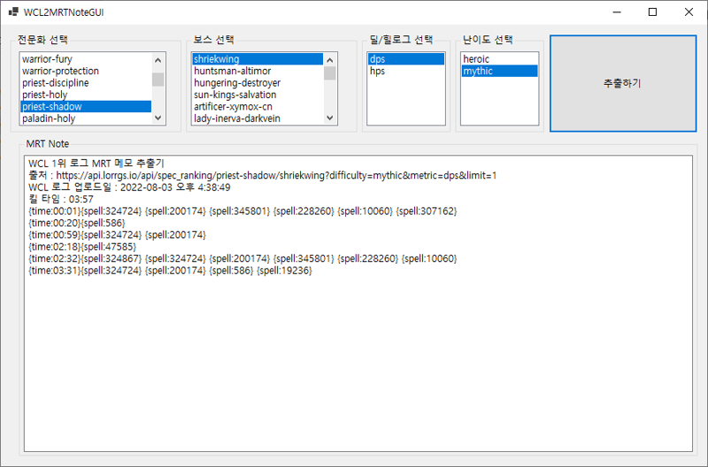Image resolution: width=708 pixels, height=467 pixels.
Task: Click the {time:02:32} note line
Action: [242, 258]
